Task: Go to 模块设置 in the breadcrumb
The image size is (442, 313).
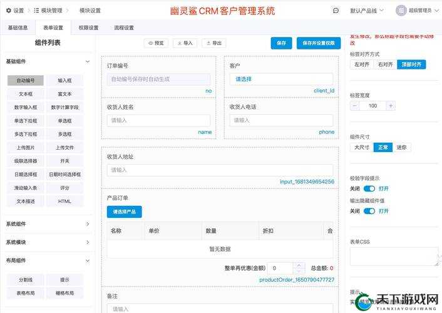Action: 90,11
